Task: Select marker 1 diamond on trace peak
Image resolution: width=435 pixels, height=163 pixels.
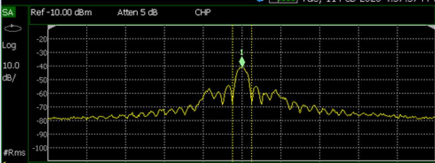Action: tap(242, 62)
